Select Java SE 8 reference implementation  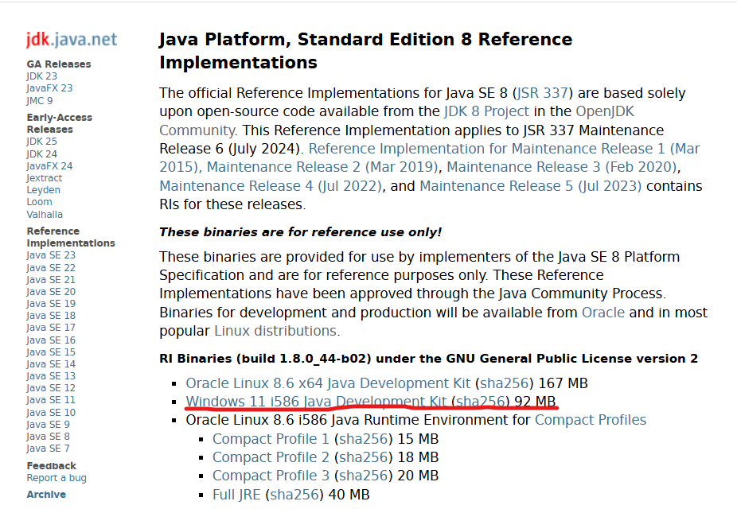tap(48, 436)
